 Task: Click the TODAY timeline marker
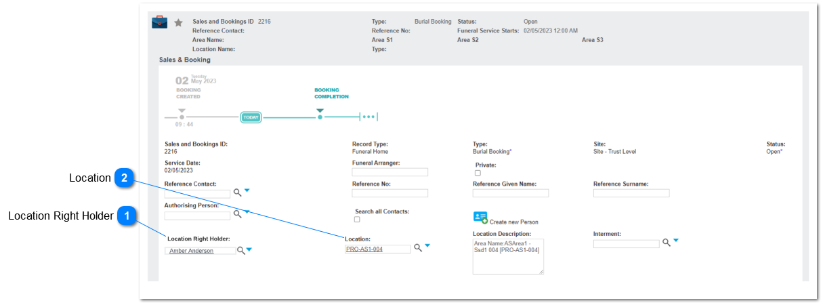coord(251,117)
